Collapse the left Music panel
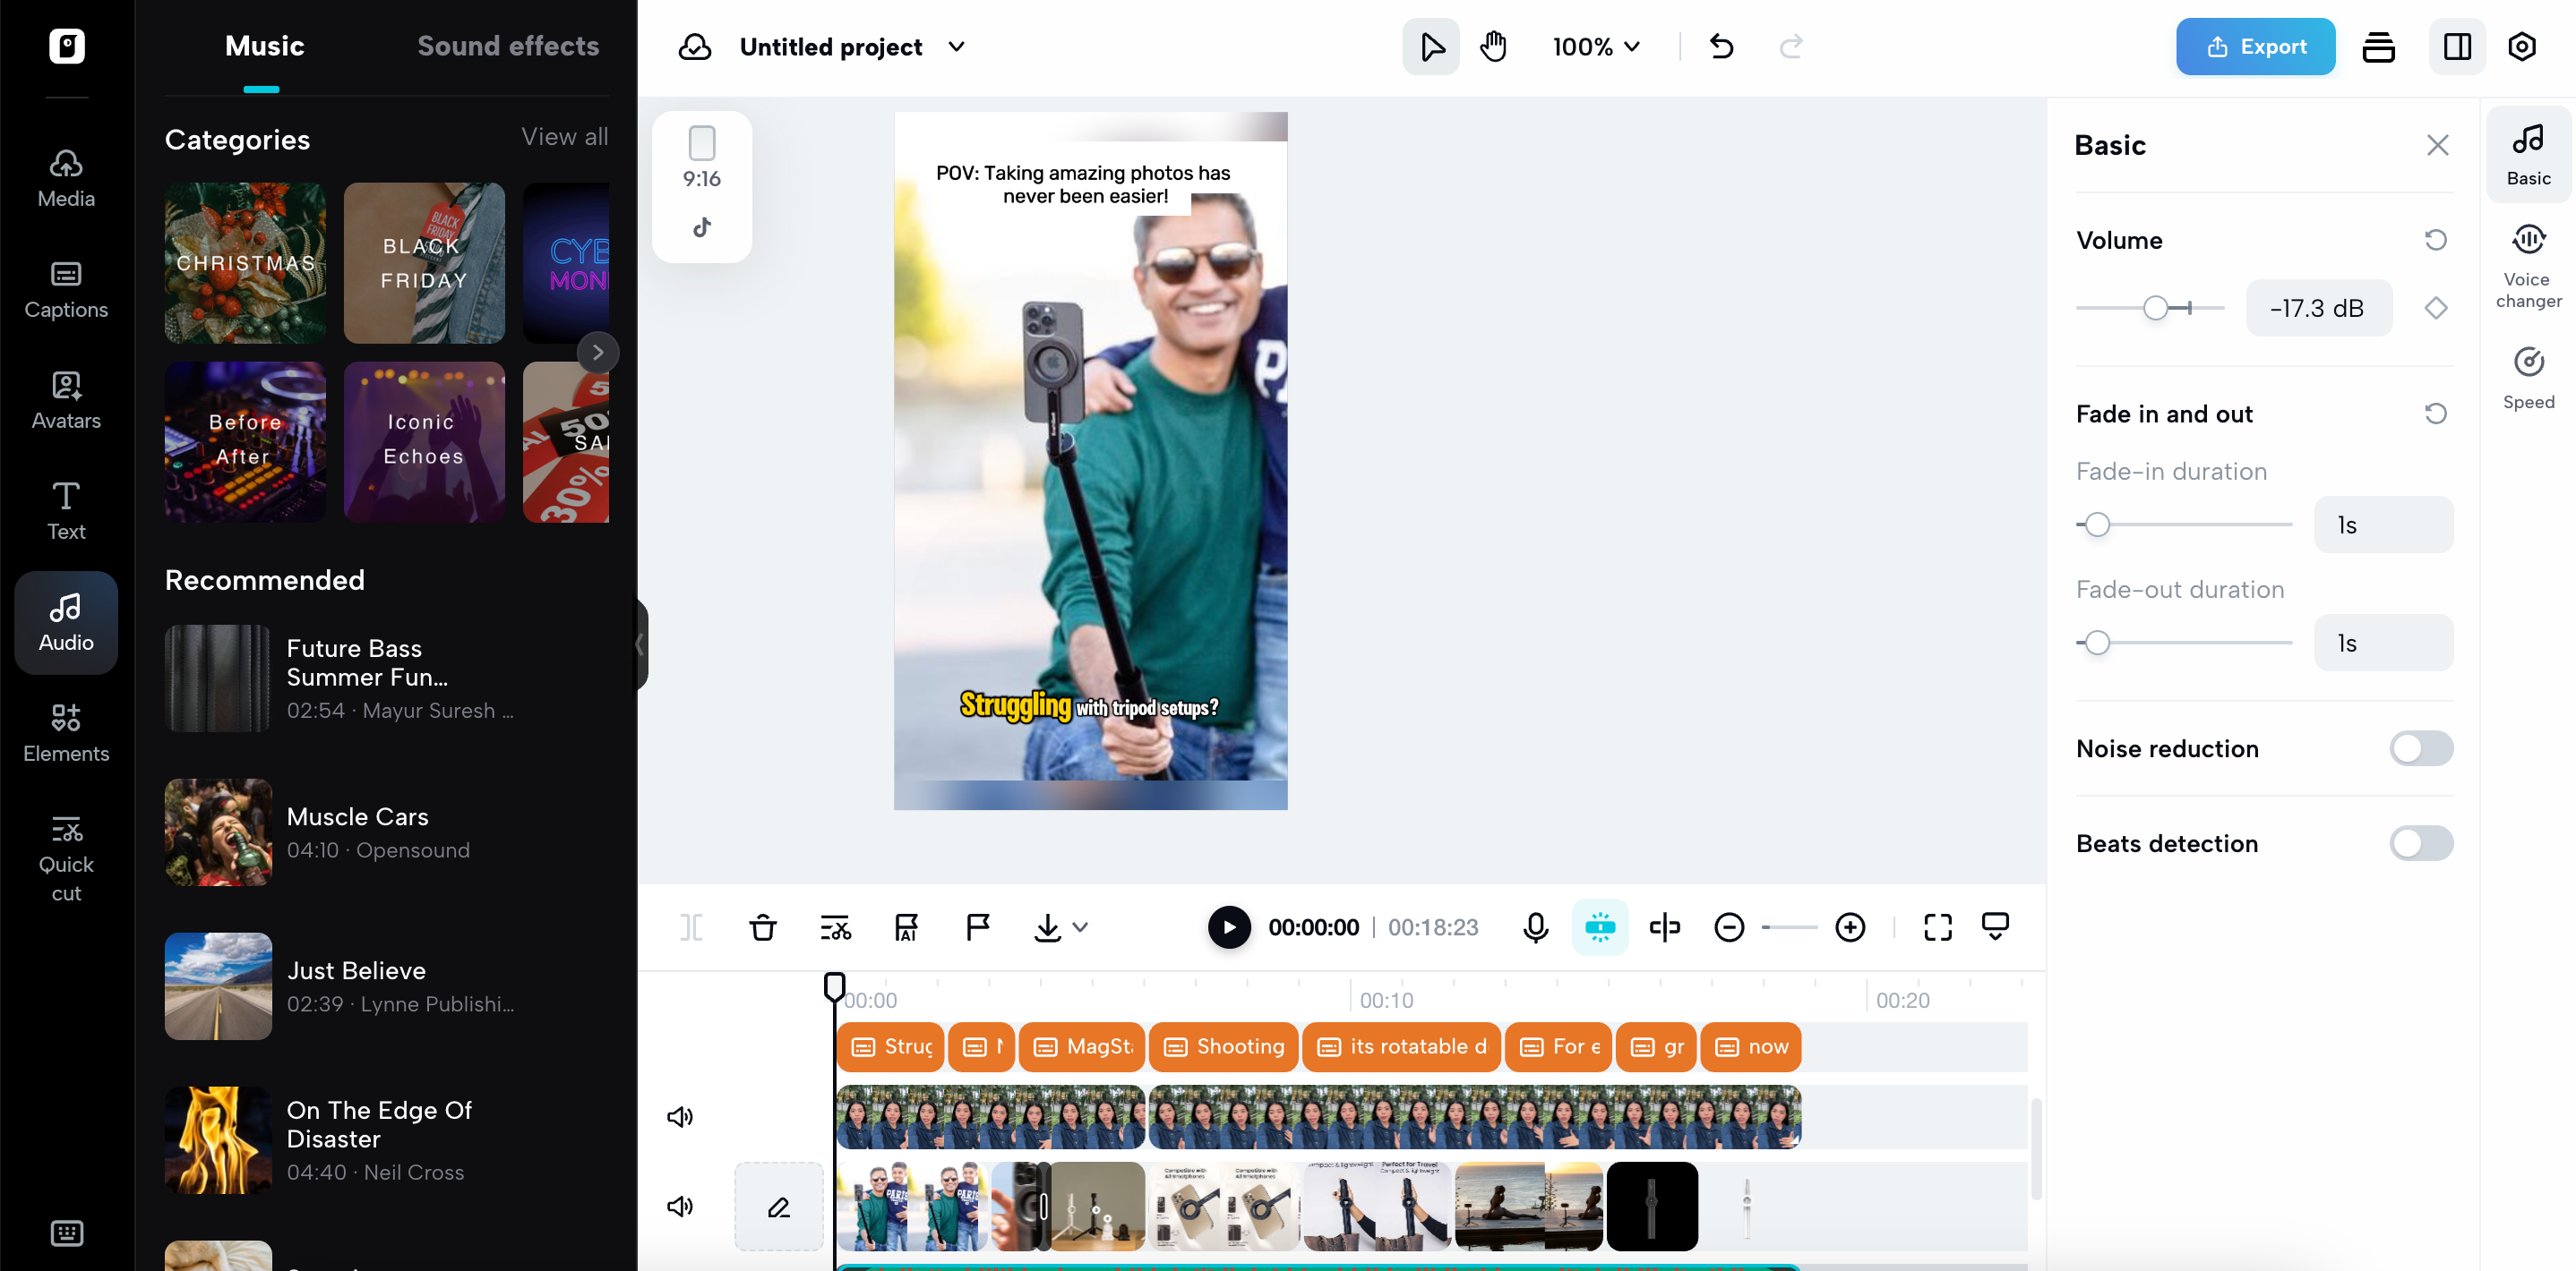2576x1271 pixels. (640, 644)
